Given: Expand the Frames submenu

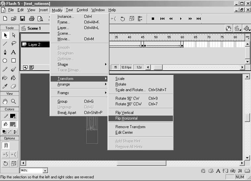Looking at the screenshot, I should pos(79,93).
